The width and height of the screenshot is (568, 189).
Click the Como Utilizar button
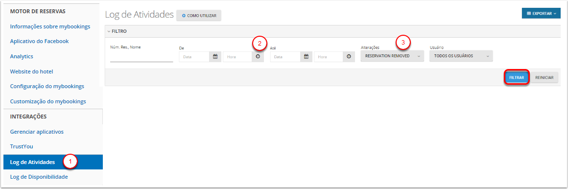pyautogui.click(x=199, y=16)
